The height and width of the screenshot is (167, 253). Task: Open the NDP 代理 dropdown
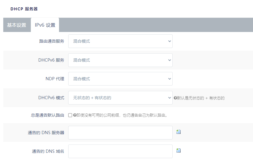pyautogui.click(x=120, y=79)
